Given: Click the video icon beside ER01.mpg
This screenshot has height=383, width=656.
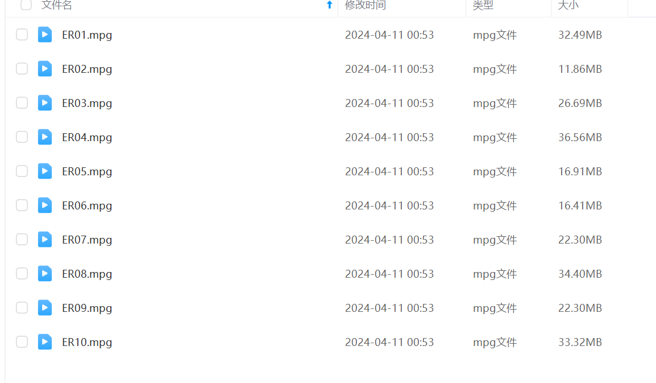Looking at the screenshot, I should coord(45,34).
